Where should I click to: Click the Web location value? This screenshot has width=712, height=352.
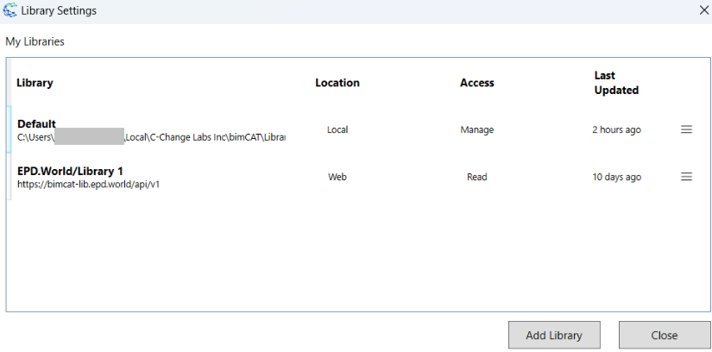337,177
